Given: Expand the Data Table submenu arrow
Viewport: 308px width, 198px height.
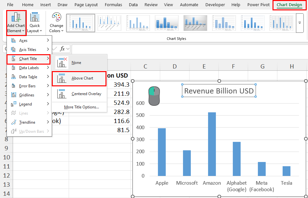Looking at the screenshot, I should tap(48, 77).
